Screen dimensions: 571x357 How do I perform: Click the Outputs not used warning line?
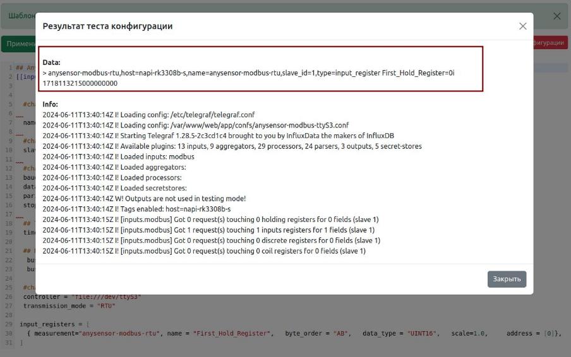(x=144, y=199)
